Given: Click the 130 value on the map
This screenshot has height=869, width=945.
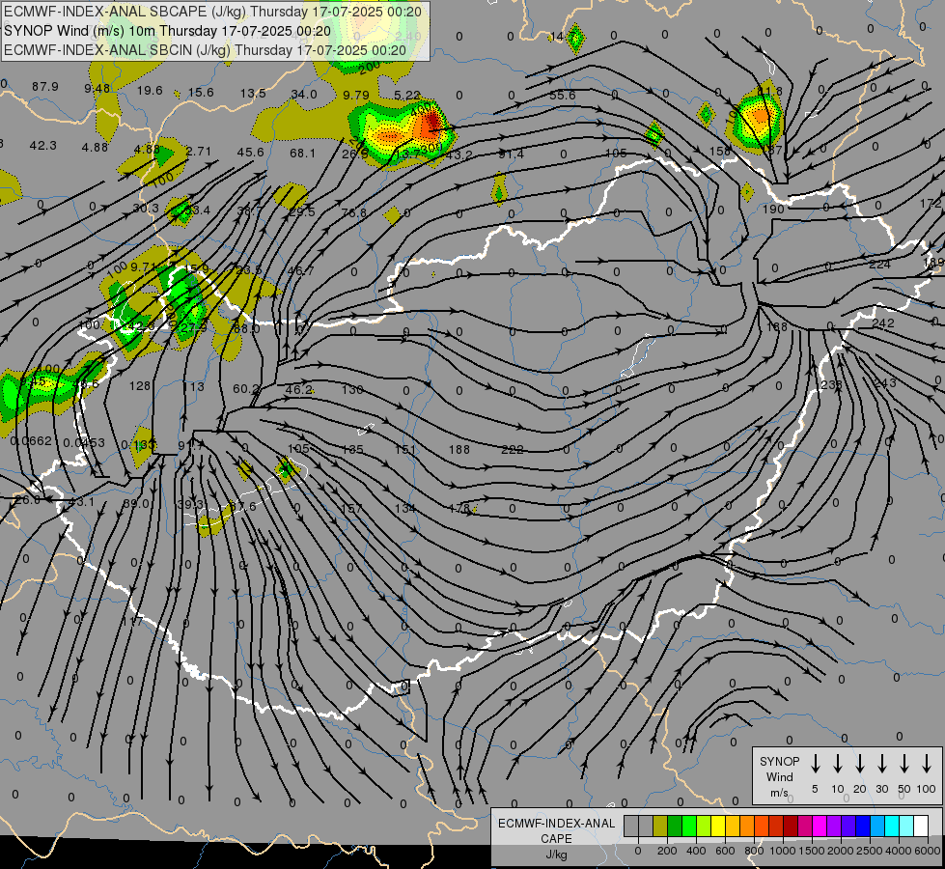Looking at the screenshot, I should click(352, 389).
